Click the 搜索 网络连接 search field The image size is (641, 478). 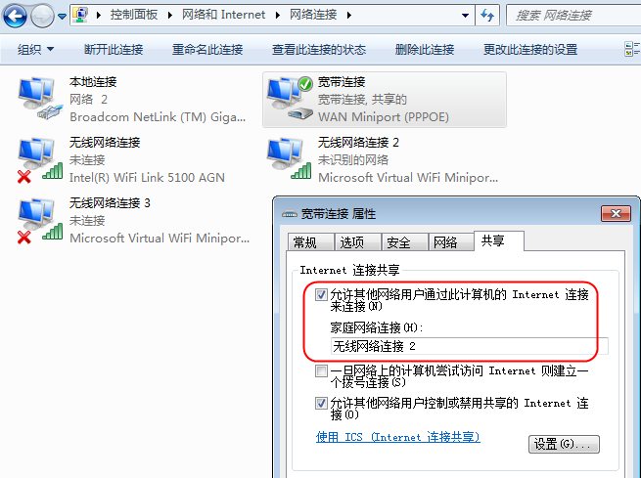(x=573, y=16)
